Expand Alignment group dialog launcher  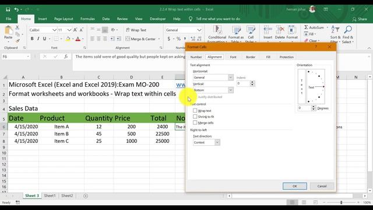(x=161, y=48)
